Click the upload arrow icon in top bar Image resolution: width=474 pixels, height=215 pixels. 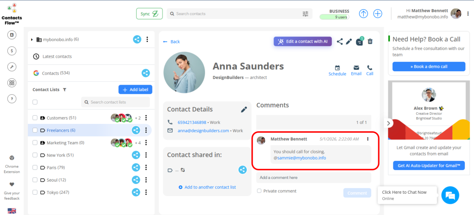[363, 13]
